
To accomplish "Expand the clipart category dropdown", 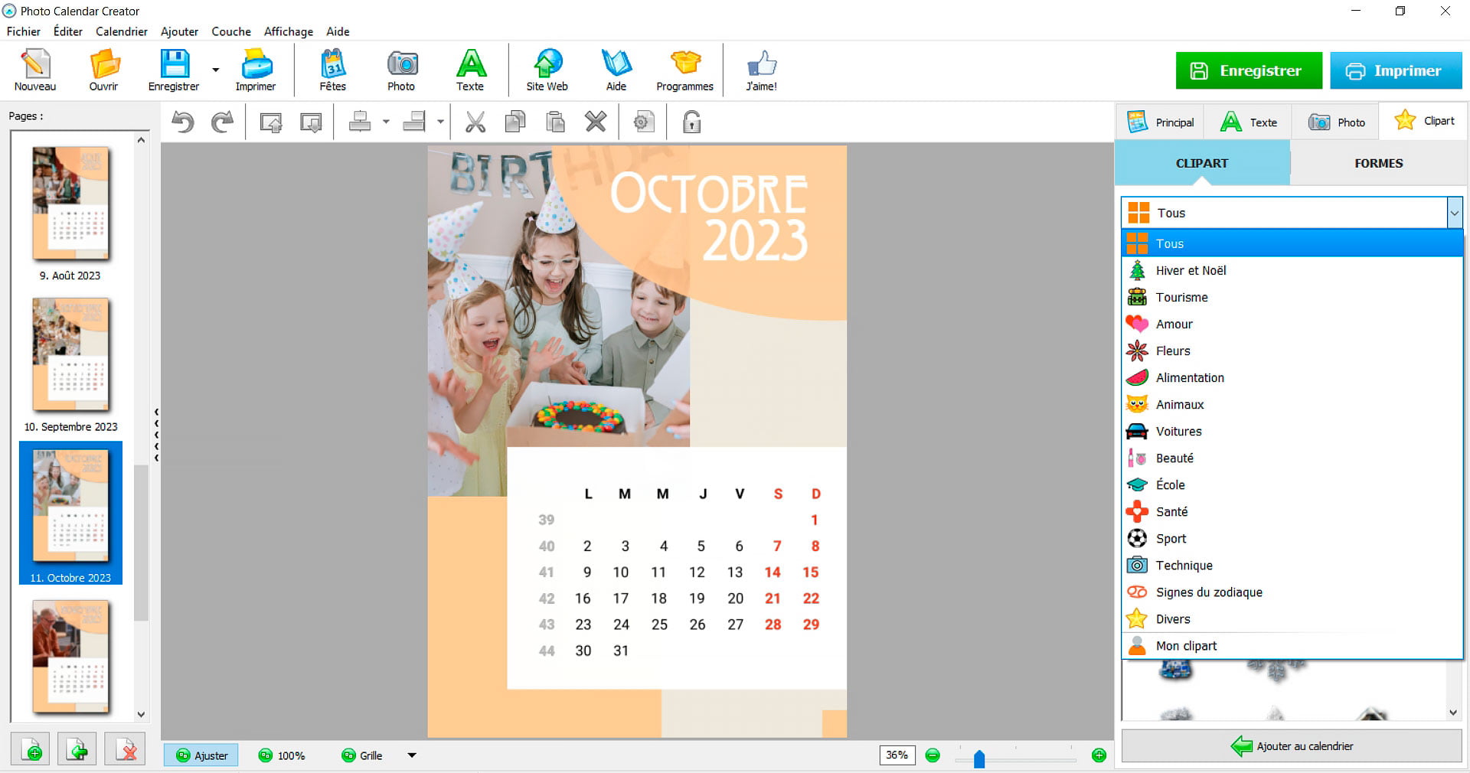I will [1454, 213].
